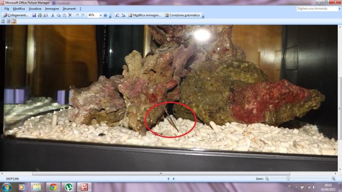Click the horizontal scrollbar thumb
This screenshot has width=342, height=192.
pos(161,174)
